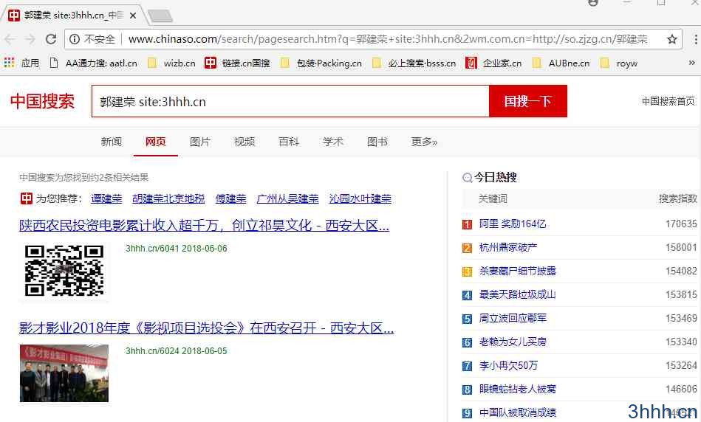Click the browser reload button
The width and height of the screenshot is (701, 422).
pos(51,39)
